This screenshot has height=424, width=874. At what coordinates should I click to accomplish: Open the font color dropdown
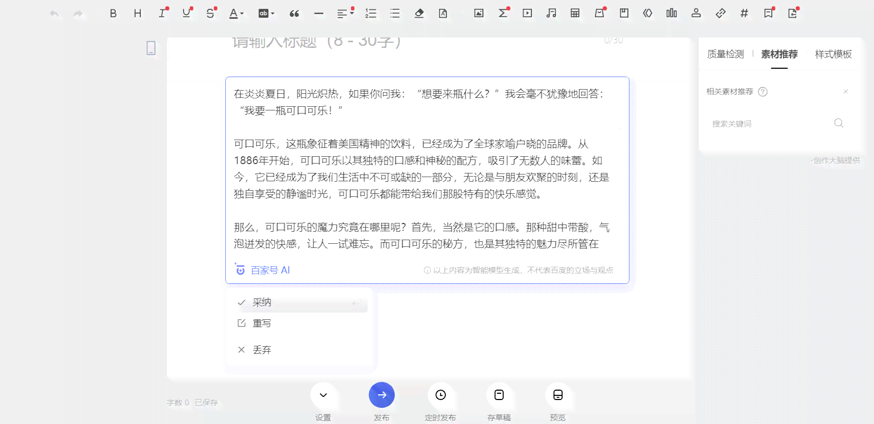tap(236, 14)
